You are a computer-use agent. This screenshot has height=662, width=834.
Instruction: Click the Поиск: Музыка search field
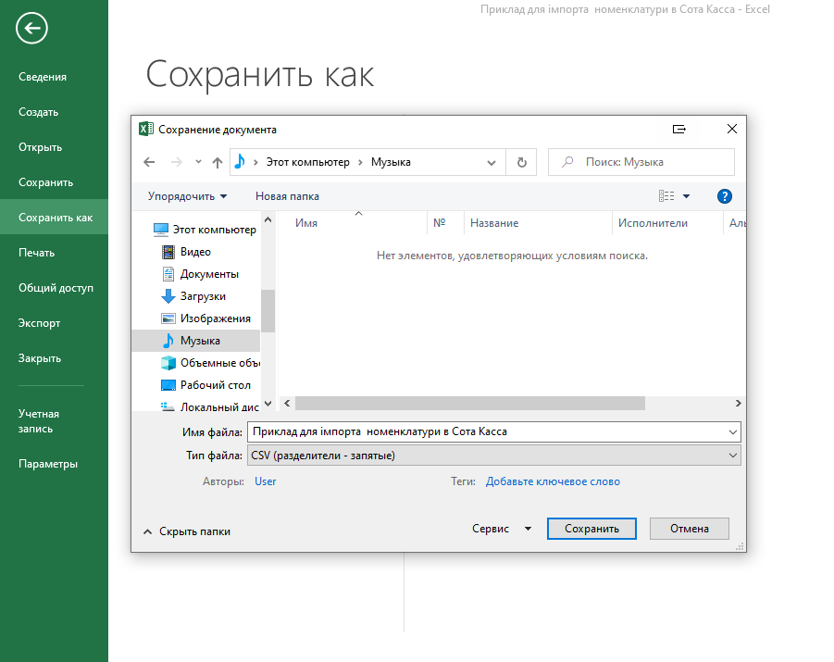641,162
